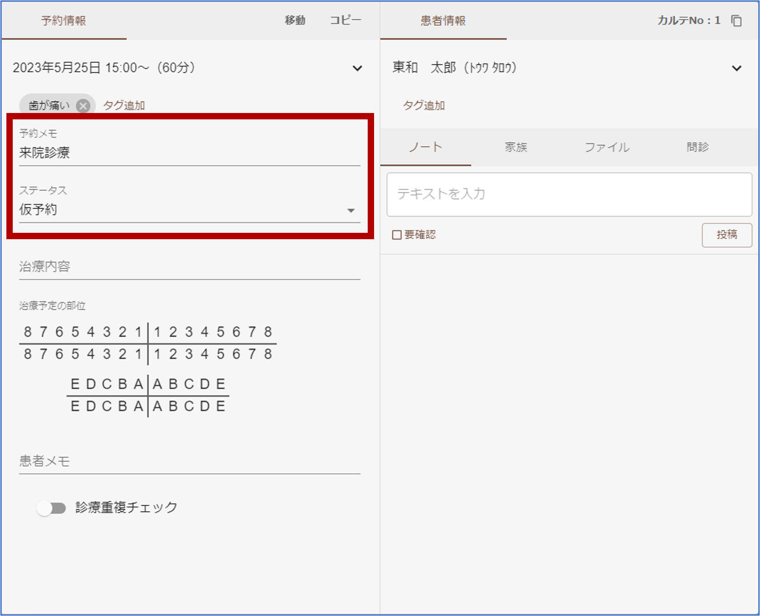Expand the appointment date and time chevron
Image resolution: width=760 pixels, height=616 pixels.
tap(357, 68)
